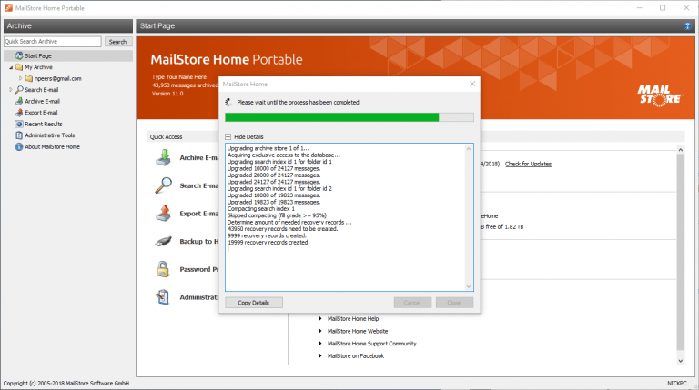Click the copyright text in the status bar

pos(66,383)
